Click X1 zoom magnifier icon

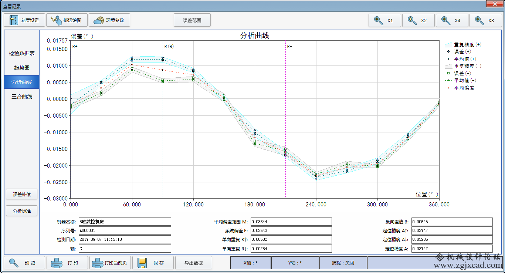click(379, 20)
